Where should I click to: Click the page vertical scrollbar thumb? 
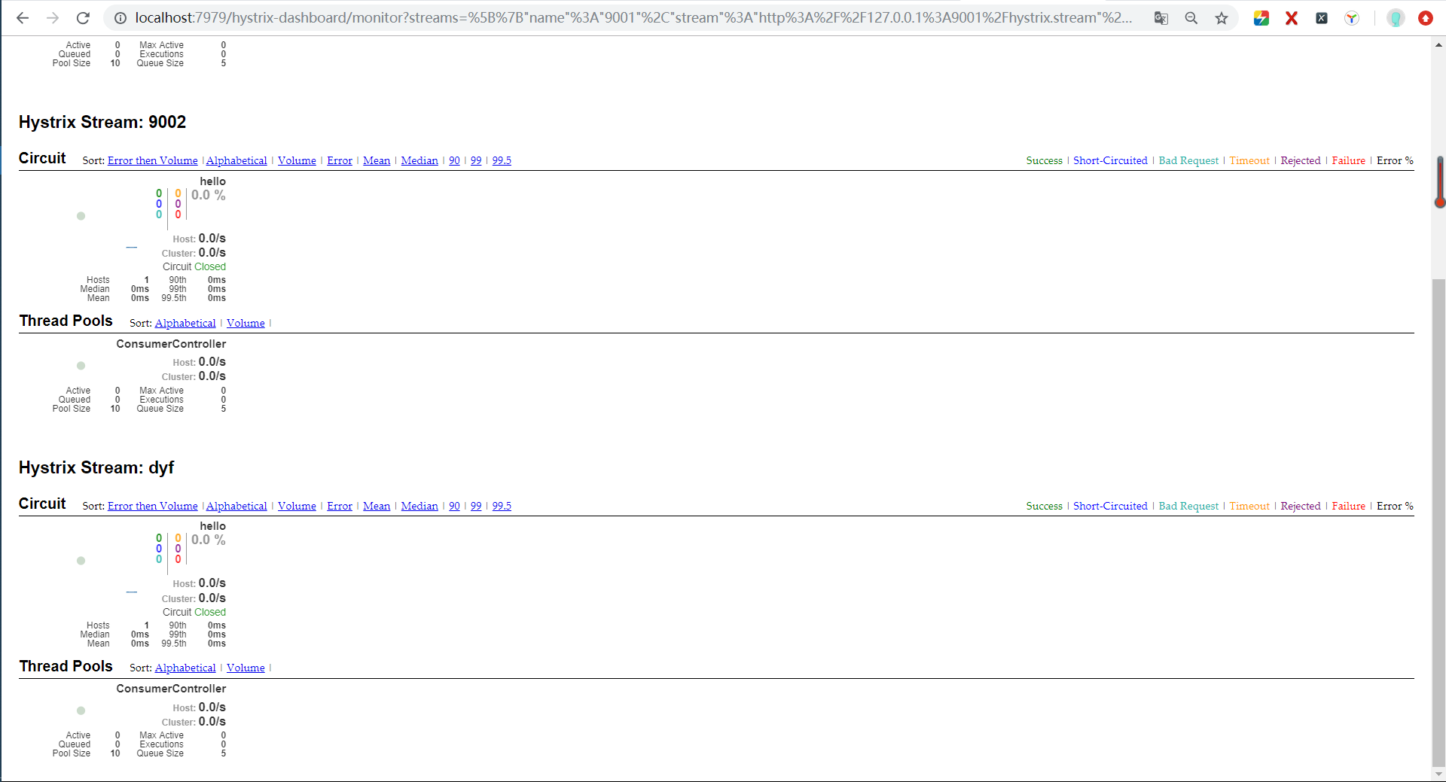pyautogui.click(x=1438, y=522)
